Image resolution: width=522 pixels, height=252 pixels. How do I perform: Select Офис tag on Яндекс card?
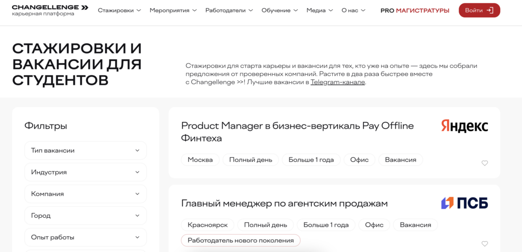pos(359,160)
